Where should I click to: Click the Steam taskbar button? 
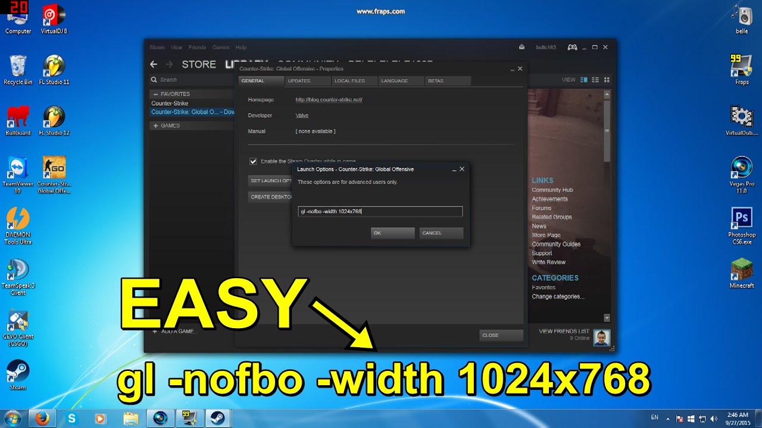[x=217, y=418]
